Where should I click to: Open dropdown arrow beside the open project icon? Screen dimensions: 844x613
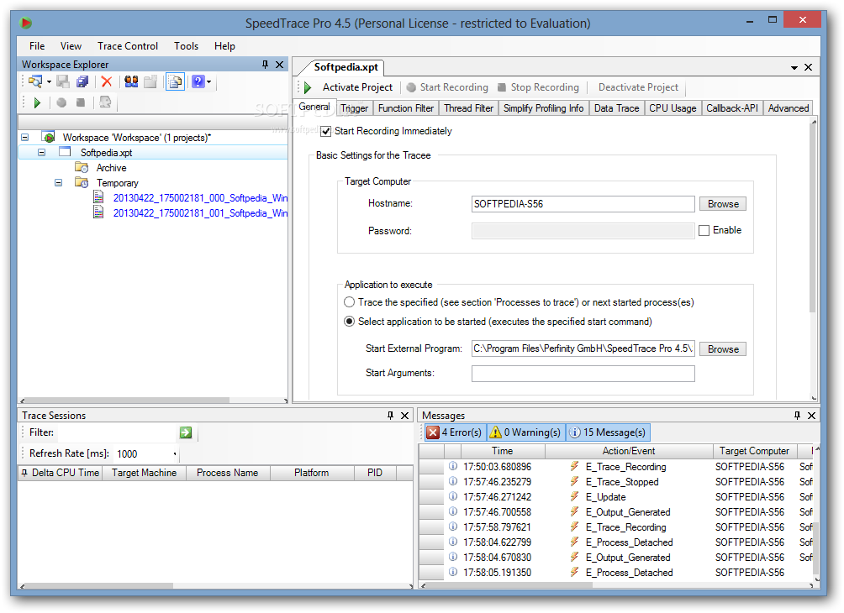pyautogui.click(x=49, y=82)
